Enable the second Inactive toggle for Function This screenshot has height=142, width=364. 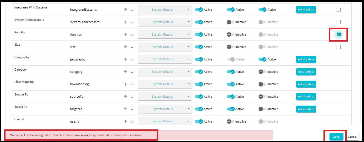pos(231,34)
